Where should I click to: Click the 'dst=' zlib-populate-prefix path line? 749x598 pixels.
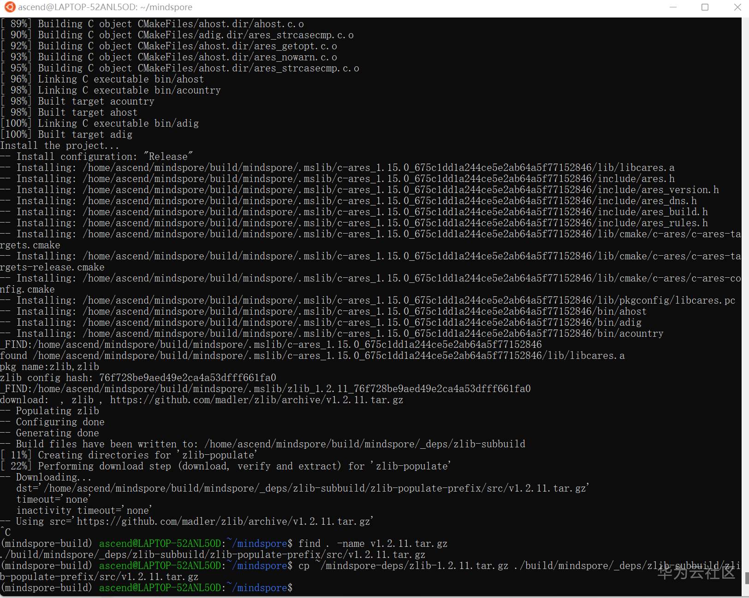303,488
